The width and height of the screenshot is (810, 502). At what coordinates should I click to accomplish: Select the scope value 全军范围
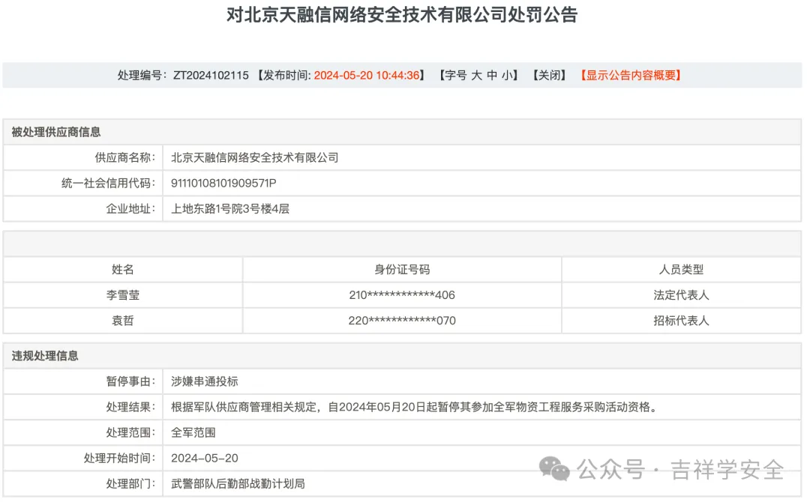193,433
